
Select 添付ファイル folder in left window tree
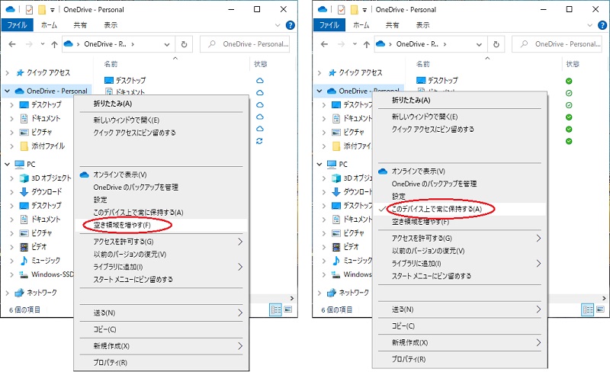(x=42, y=146)
